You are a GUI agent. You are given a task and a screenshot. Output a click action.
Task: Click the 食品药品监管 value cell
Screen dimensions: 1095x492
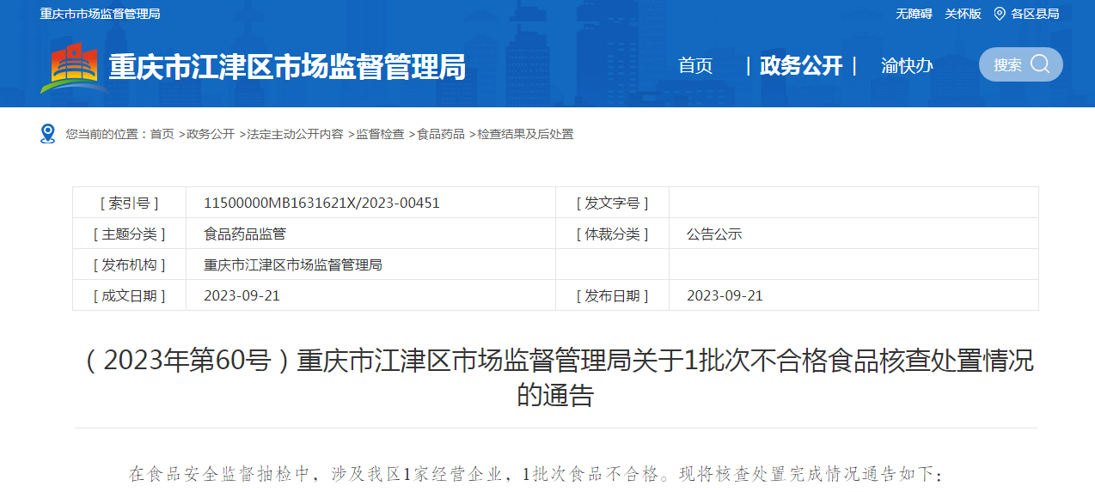(x=371, y=234)
